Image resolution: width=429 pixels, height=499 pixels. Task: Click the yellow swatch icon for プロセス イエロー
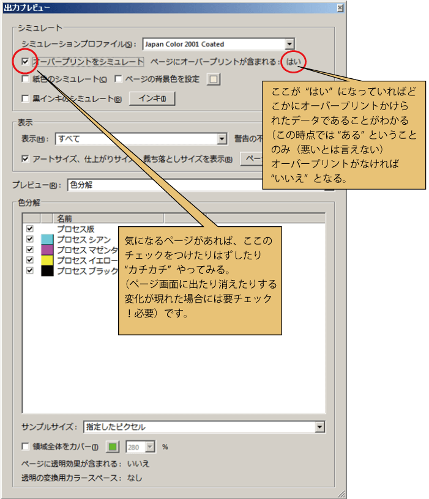tap(47, 260)
